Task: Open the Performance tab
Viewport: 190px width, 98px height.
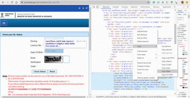Action: (x=145, y=7)
